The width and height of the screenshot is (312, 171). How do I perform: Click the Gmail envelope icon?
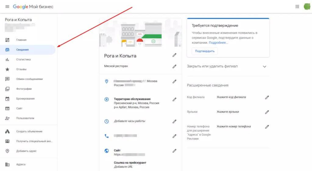(7, 141)
